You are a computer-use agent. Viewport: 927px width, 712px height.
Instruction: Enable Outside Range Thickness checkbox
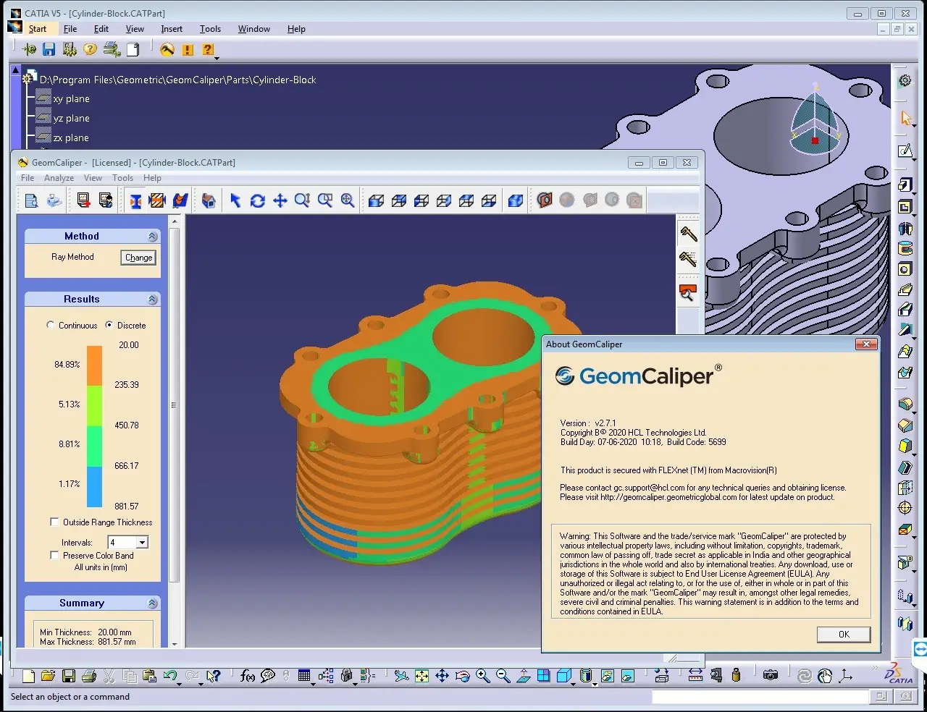[x=54, y=522]
